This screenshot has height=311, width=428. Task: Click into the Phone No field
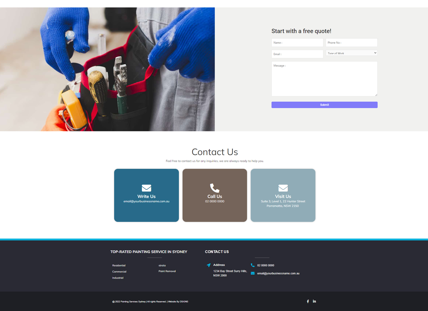coord(351,43)
